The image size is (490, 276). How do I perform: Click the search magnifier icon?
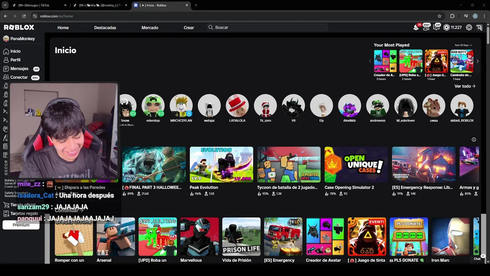pos(211,28)
